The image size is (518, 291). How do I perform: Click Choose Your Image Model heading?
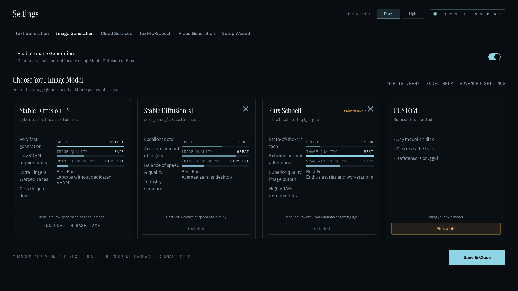(x=48, y=80)
